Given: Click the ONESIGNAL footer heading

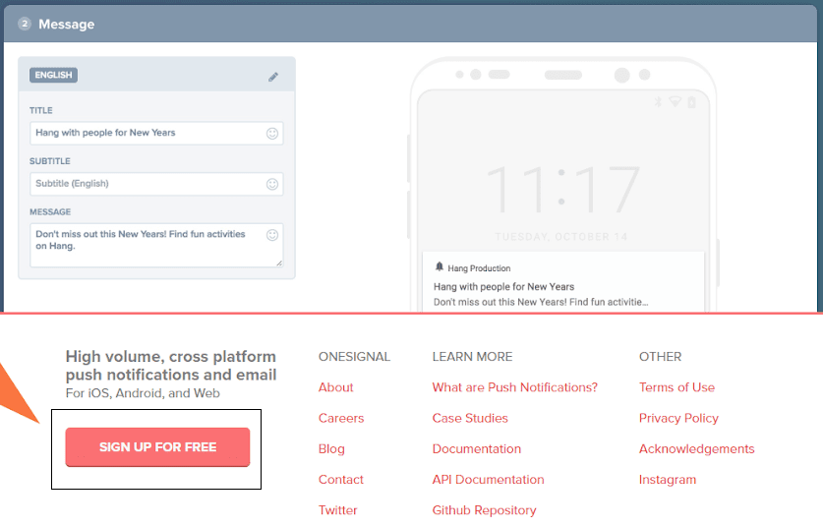Looking at the screenshot, I should (354, 357).
